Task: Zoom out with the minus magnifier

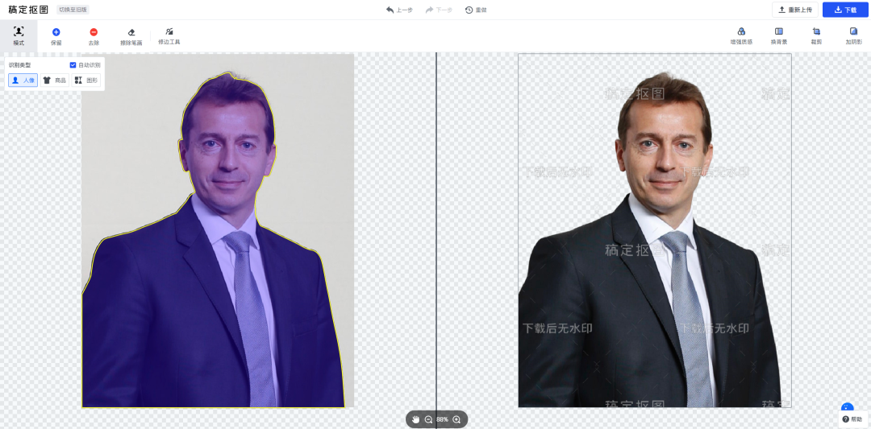Action: pos(428,419)
